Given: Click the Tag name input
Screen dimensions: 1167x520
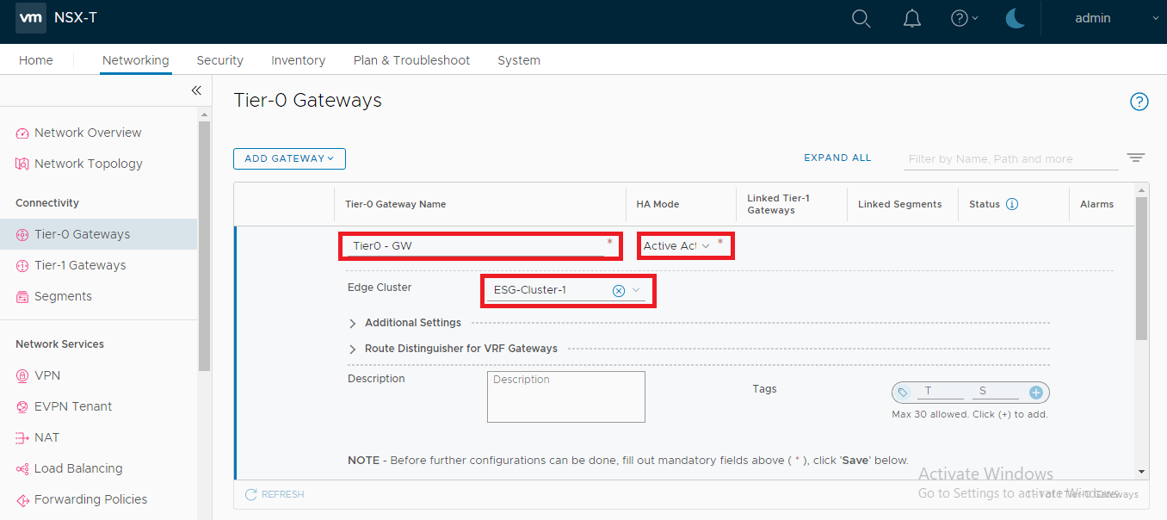Looking at the screenshot, I should click(939, 392).
